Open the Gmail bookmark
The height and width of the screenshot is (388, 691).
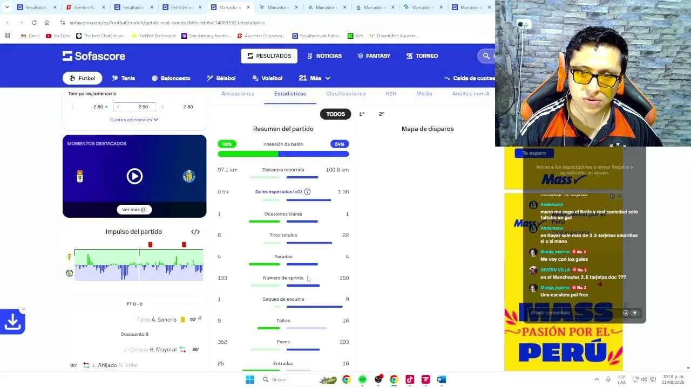(30, 36)
